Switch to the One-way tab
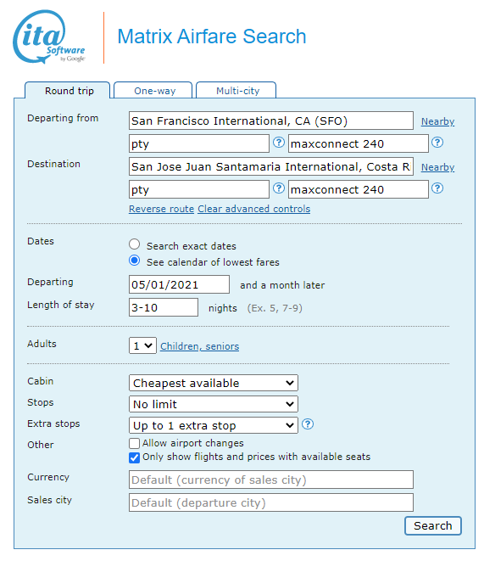 click(x=153, y=90)
